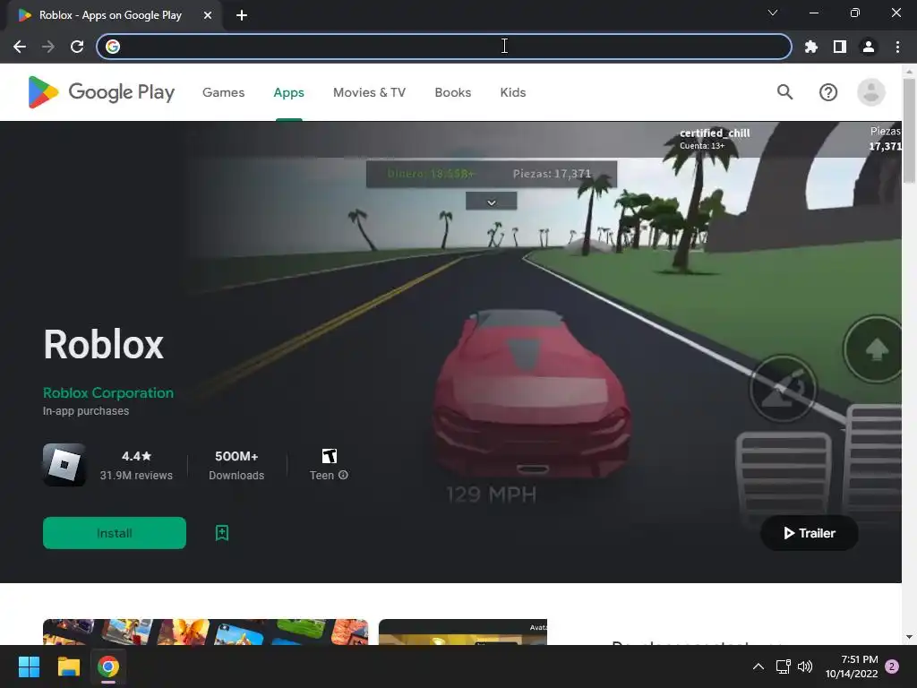Viewport: 917px width, 688px height.
Task: Open the Kids tab
Action: pos(513,92)
